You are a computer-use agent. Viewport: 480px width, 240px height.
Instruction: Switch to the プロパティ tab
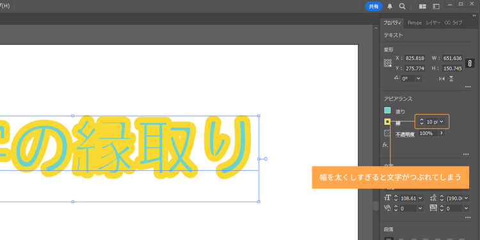click(x=392, y=23)
